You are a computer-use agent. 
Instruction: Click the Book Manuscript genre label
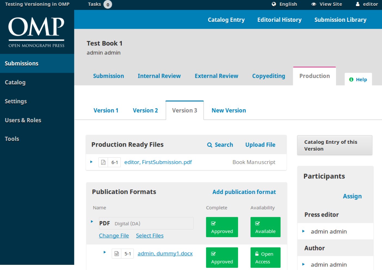pos(254,162)
